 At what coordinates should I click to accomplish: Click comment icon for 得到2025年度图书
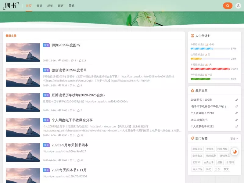72,60
